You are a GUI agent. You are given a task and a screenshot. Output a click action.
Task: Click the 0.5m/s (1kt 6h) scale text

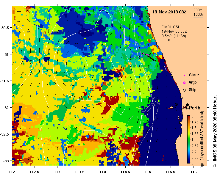174,36
